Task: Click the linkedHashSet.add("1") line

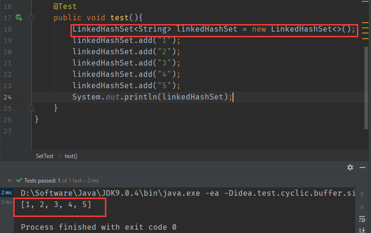Action: [x=126, y=41]
